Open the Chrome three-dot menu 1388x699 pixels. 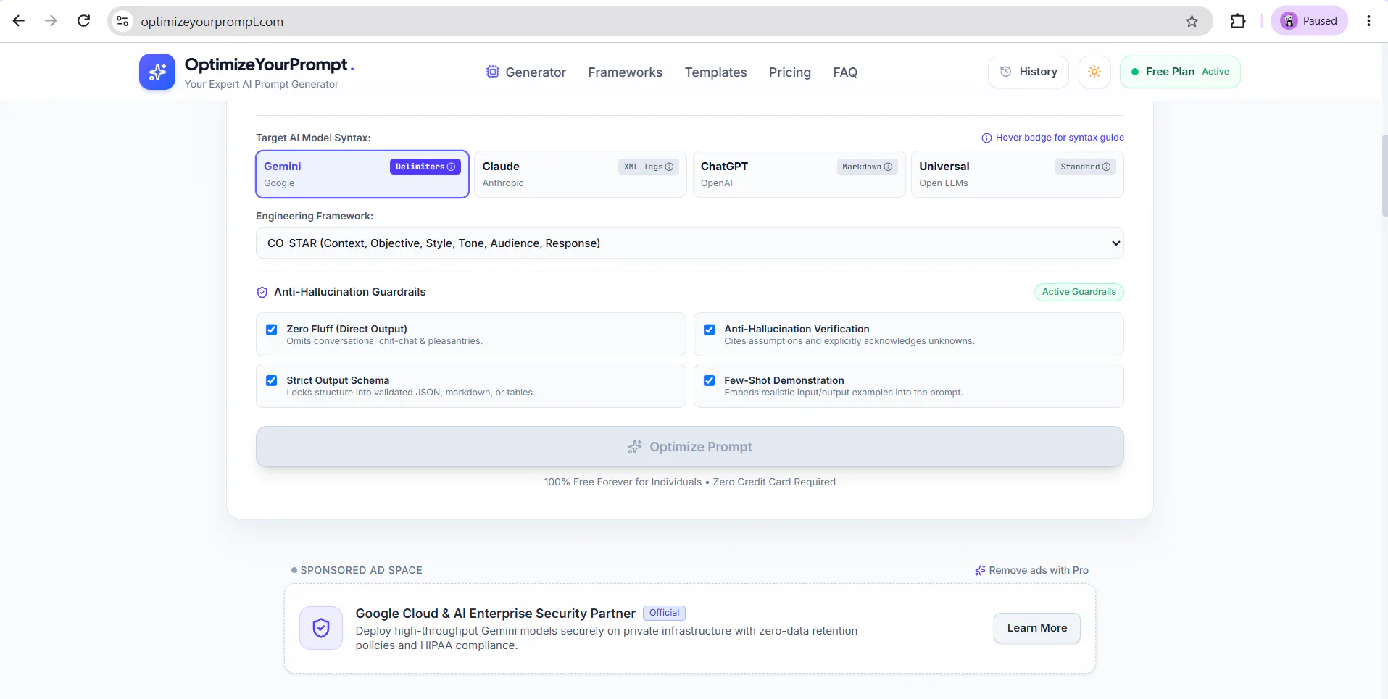pos(1368,21)
